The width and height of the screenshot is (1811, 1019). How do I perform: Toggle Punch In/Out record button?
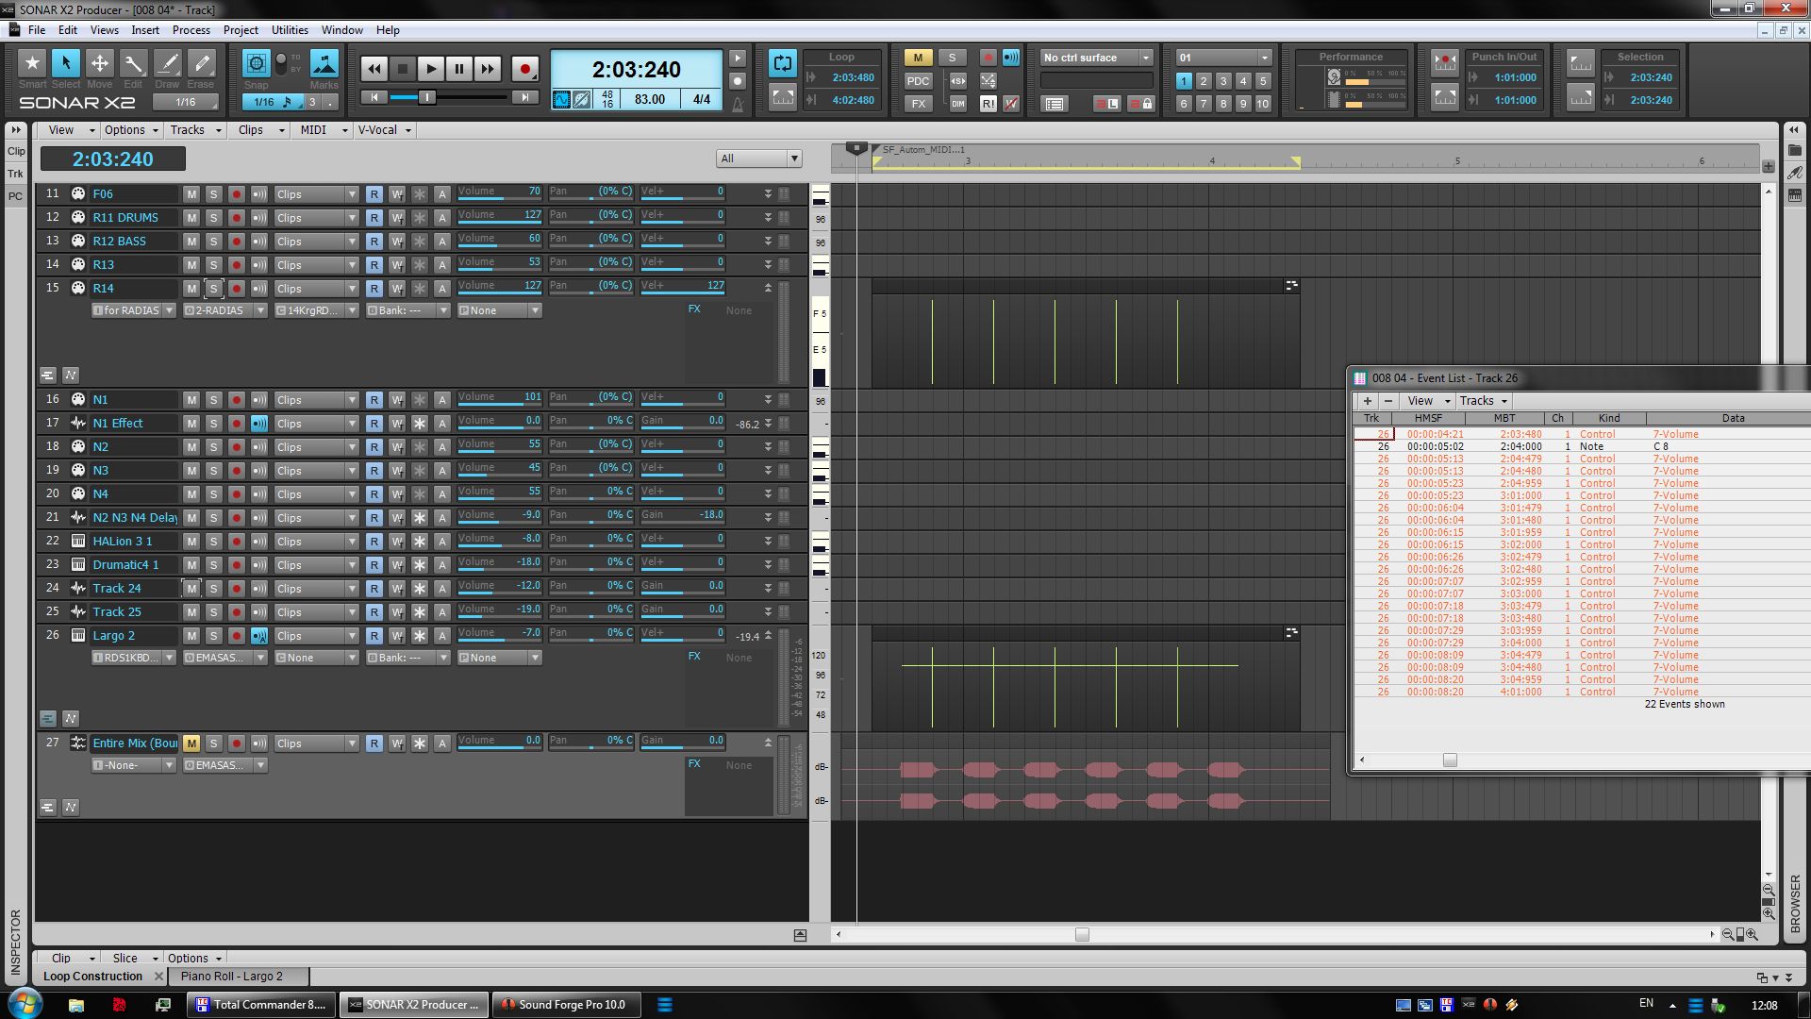coord(1445,64)
